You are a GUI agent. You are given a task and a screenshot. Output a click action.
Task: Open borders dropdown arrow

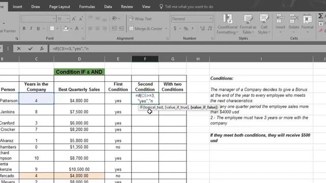[58, 28]
